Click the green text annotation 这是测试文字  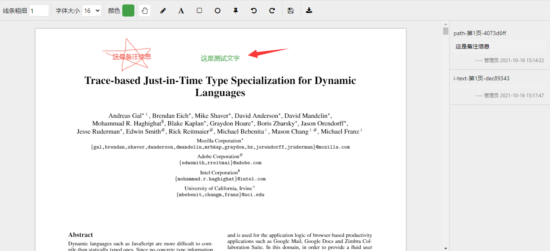(220, 58)
